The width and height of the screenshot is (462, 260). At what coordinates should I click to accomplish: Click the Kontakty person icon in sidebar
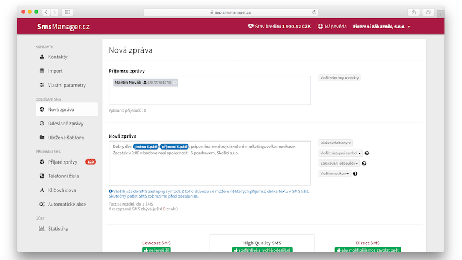pyautogui.click(x=42, y=57)
